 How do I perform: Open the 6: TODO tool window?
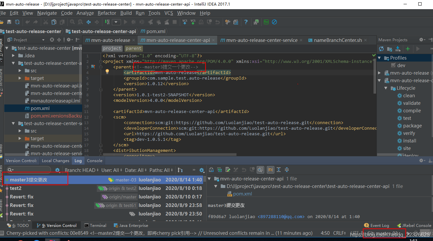[x=18, y=225]
